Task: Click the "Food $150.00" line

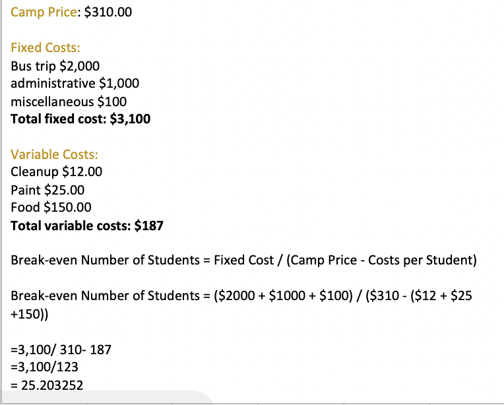Action: pos(51,208)
